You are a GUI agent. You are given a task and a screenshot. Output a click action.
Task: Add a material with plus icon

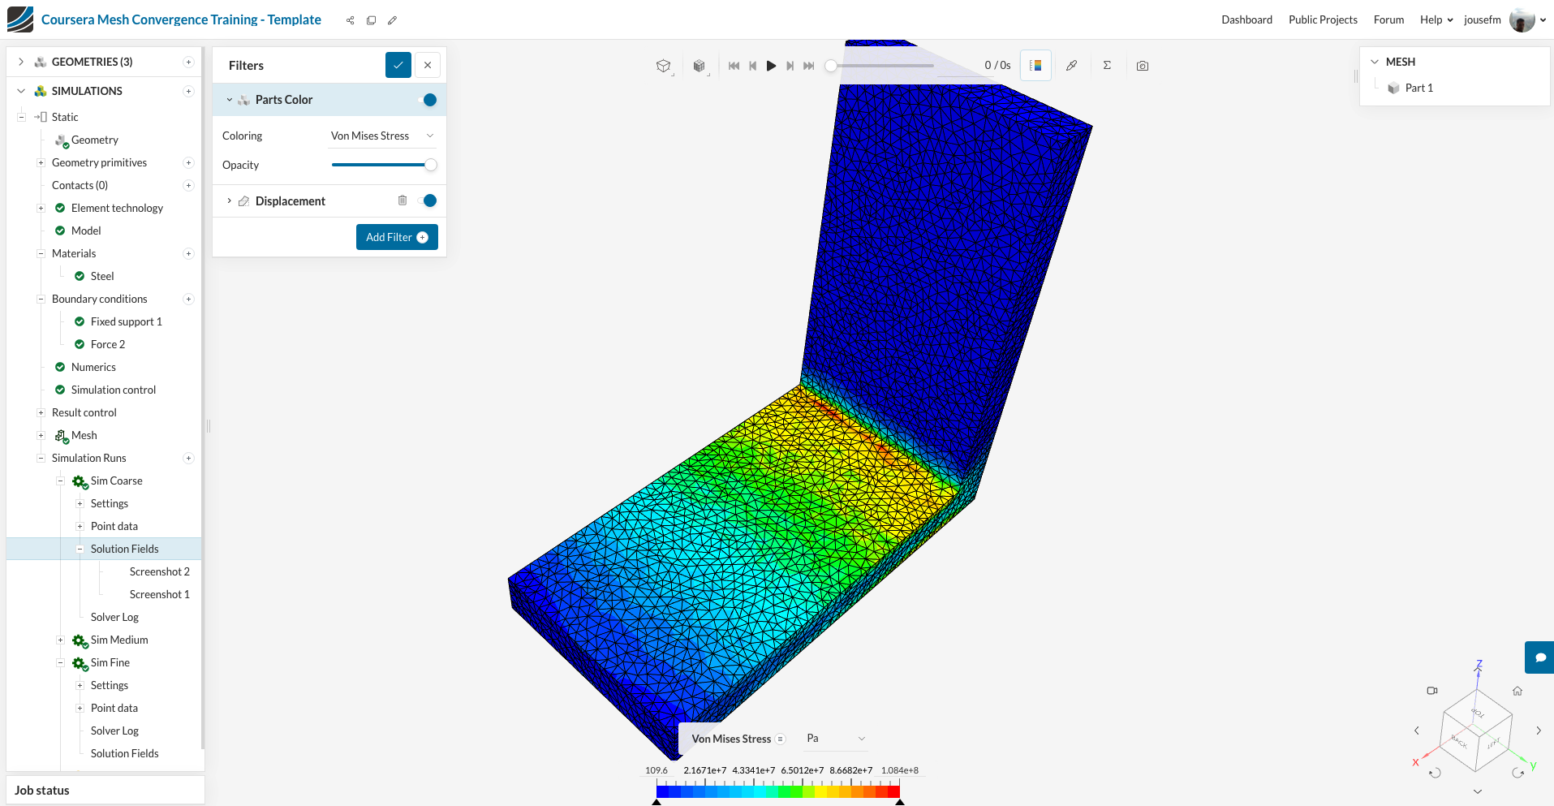tap(188, 253)
